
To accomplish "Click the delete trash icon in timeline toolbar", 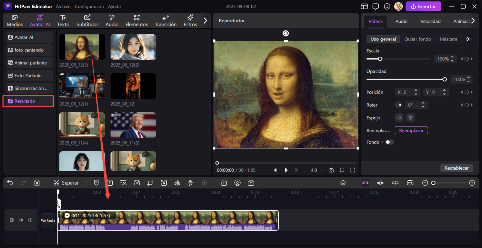I will [37, 183].
